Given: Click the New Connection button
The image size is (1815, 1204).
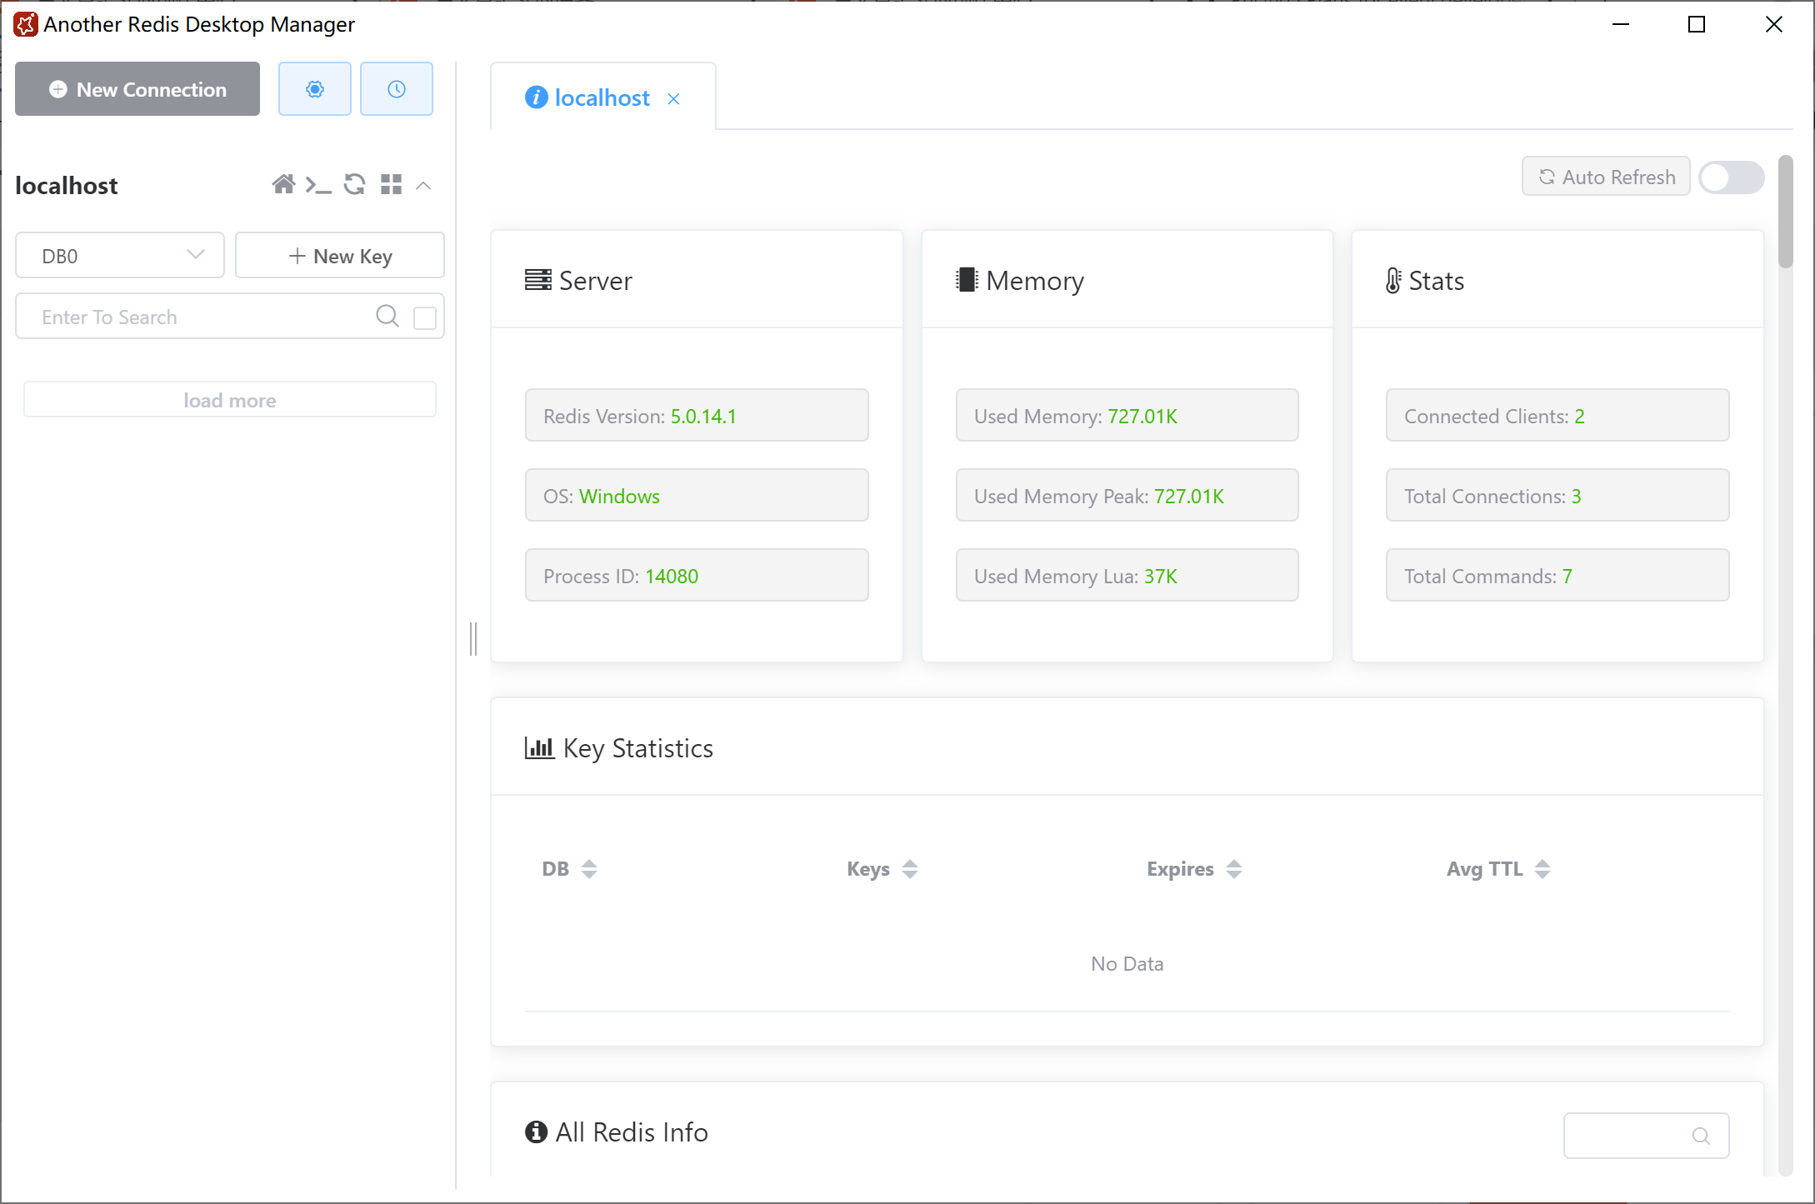Looking at the screenshot, I should 137,89.
